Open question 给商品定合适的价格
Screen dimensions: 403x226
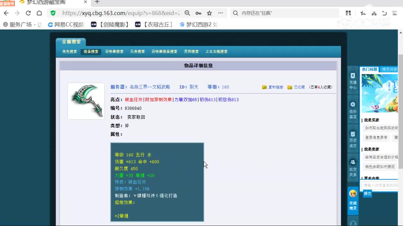pyautogui.click(x=381, y=157)
